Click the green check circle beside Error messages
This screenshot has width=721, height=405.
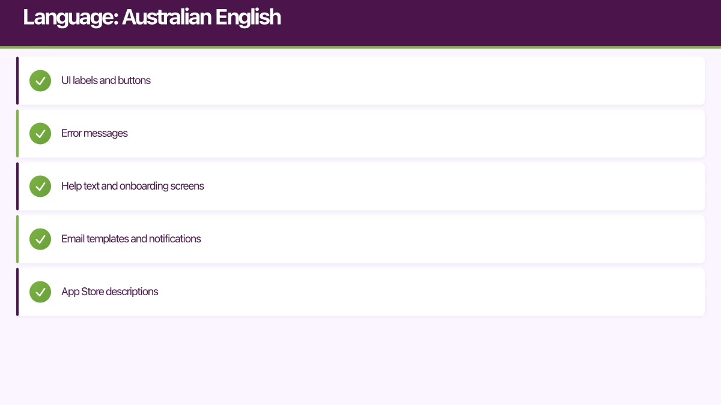point(40,133)
